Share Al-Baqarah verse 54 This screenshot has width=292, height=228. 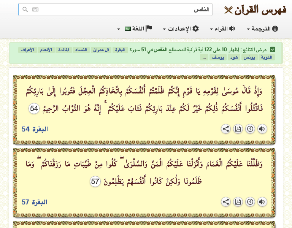226,129
